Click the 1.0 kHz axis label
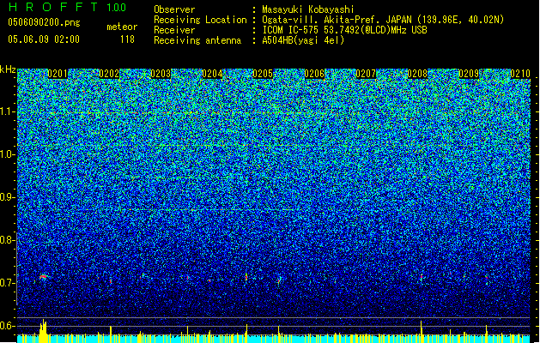The image size is (540, 343). pos(8,154)
